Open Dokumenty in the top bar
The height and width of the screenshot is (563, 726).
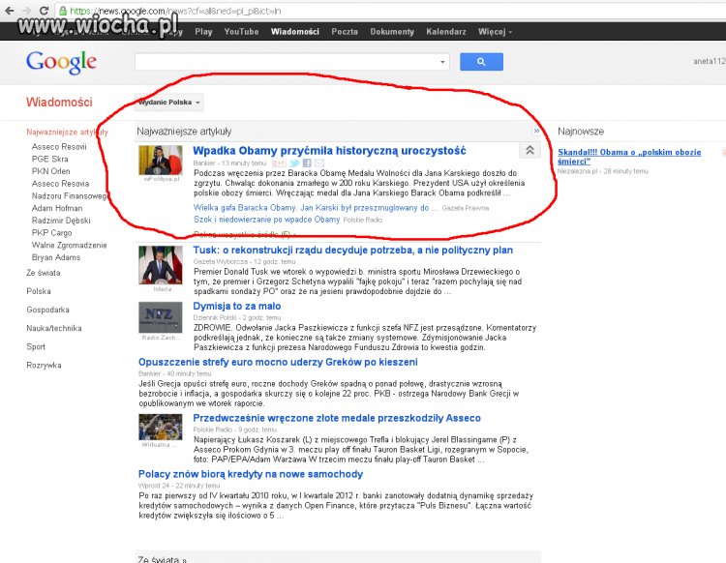pyautogui.click(x=392, y=32)
